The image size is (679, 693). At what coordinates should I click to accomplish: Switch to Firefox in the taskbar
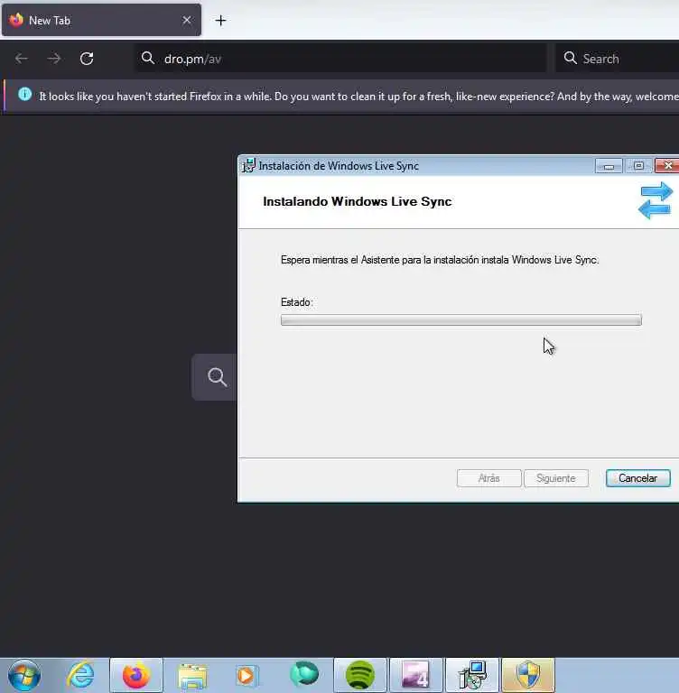(136, 675)
